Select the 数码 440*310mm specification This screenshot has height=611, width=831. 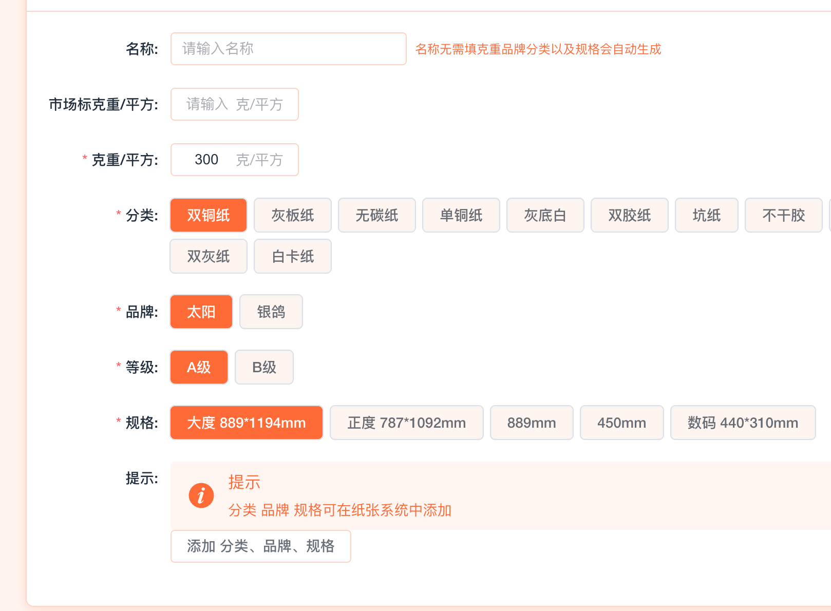pos(743,423)
